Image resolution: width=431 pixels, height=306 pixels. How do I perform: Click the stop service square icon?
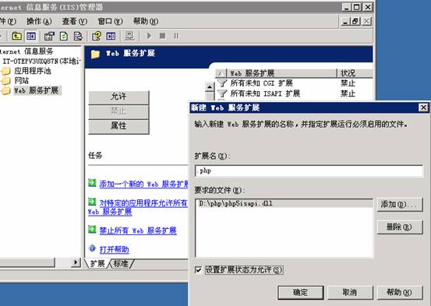162,36
